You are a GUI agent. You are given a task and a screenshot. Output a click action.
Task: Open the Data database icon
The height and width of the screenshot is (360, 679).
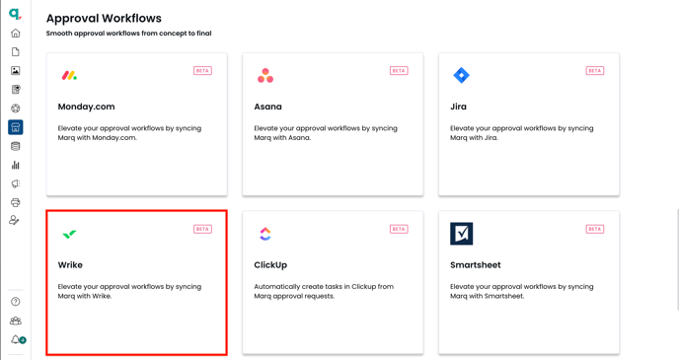click(16, 146)
